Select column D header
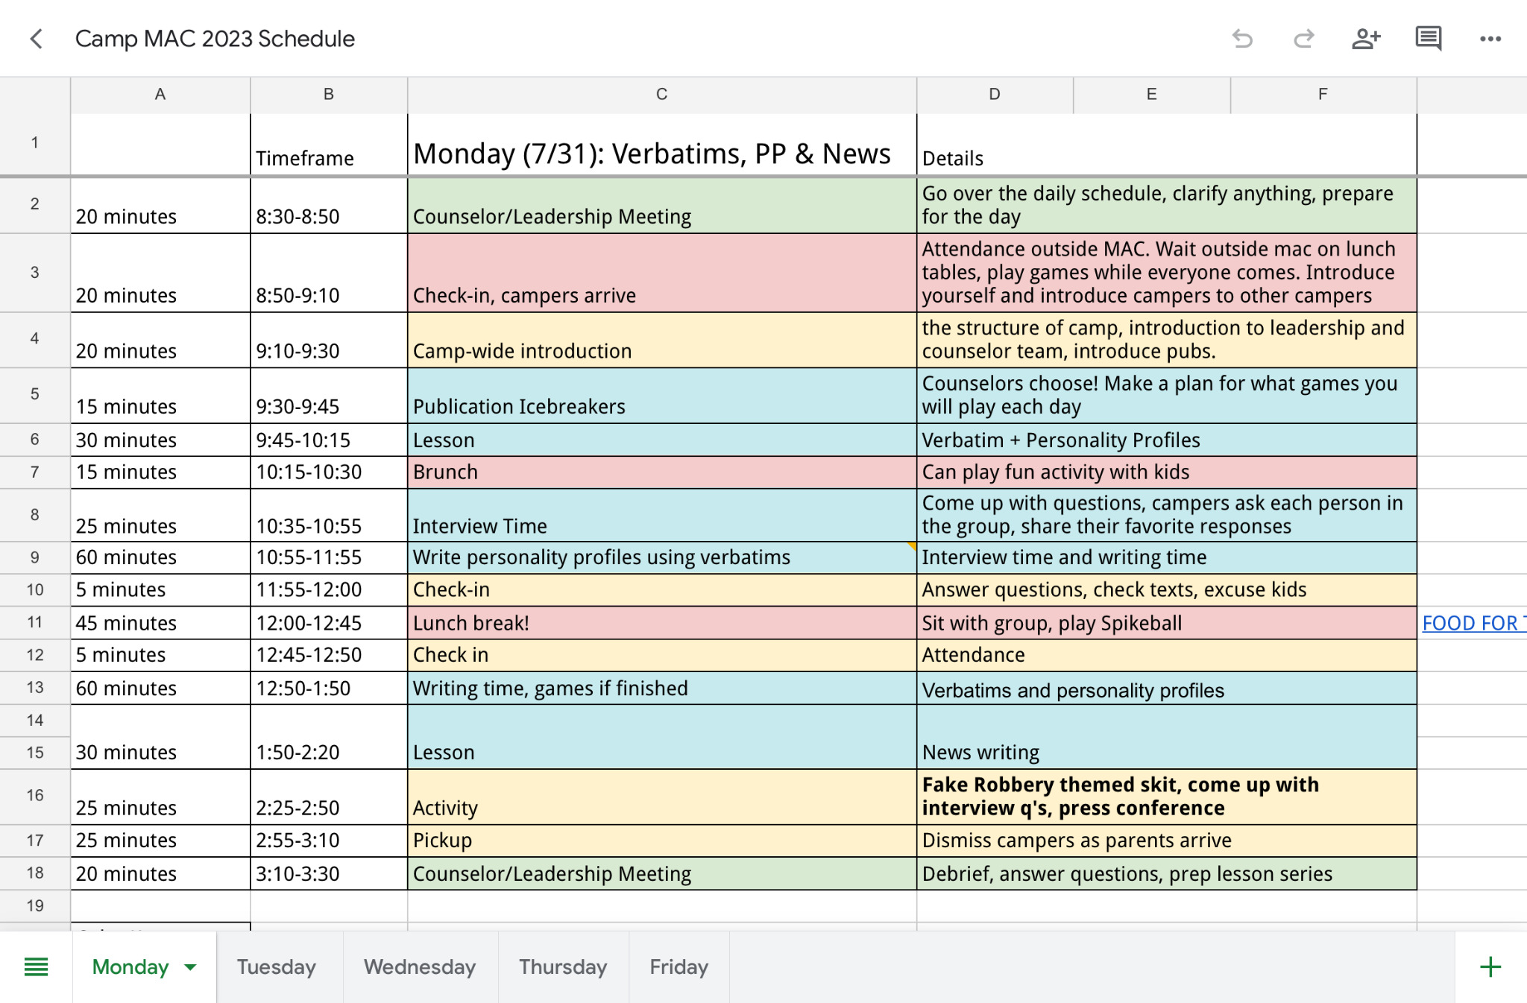Image resolution: width=1527 pixels, height=1003 pixels. (x=995, y=95)
